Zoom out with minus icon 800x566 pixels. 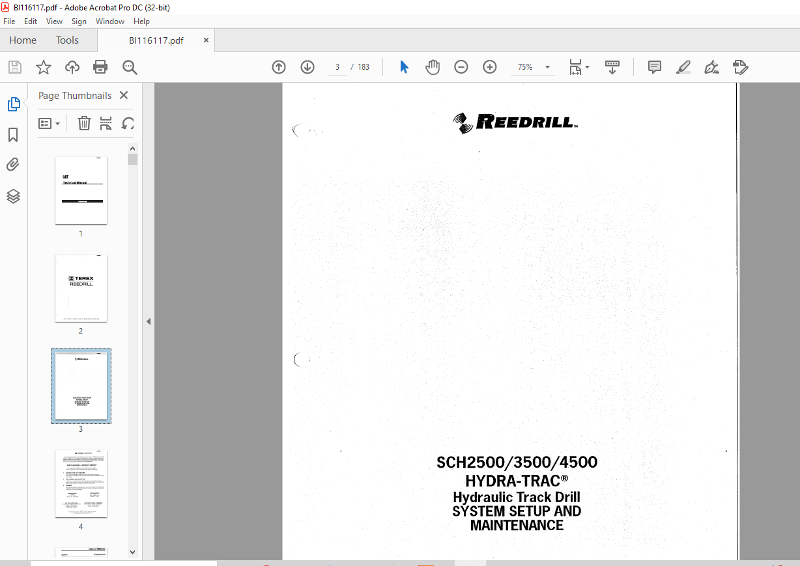pyautogui.click(x=461, y=67)
